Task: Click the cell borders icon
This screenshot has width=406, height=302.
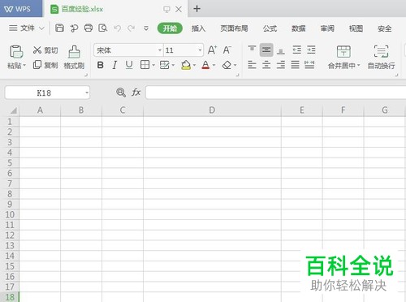Action: [145, 65]
